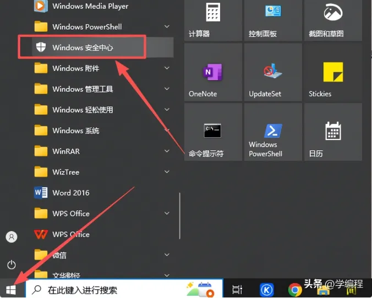Expand the Windows 管理工具 chevron

click(x=167, y=89)
